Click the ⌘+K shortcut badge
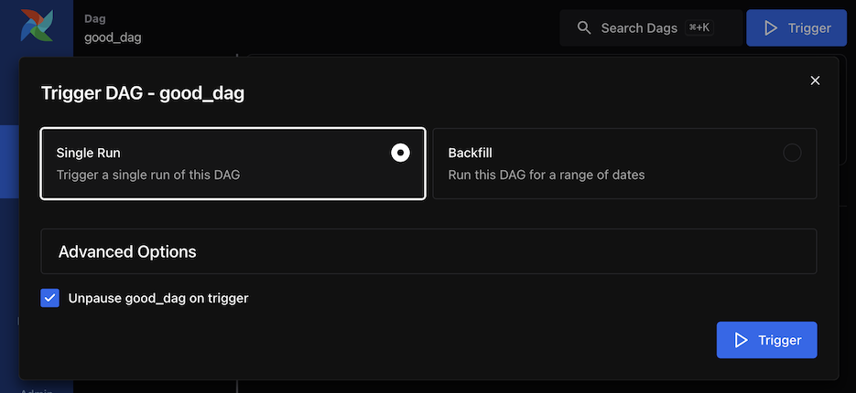The width and height of the screenshot is (856, 393). [x=699, y=28]
